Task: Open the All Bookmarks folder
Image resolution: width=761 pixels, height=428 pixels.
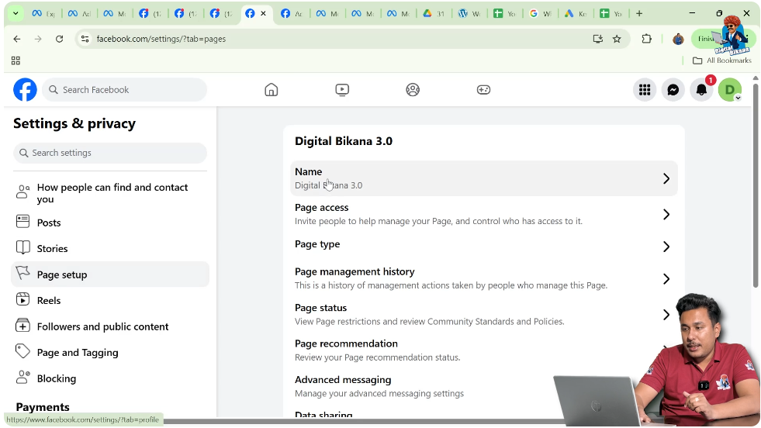Action: (722, 60)
